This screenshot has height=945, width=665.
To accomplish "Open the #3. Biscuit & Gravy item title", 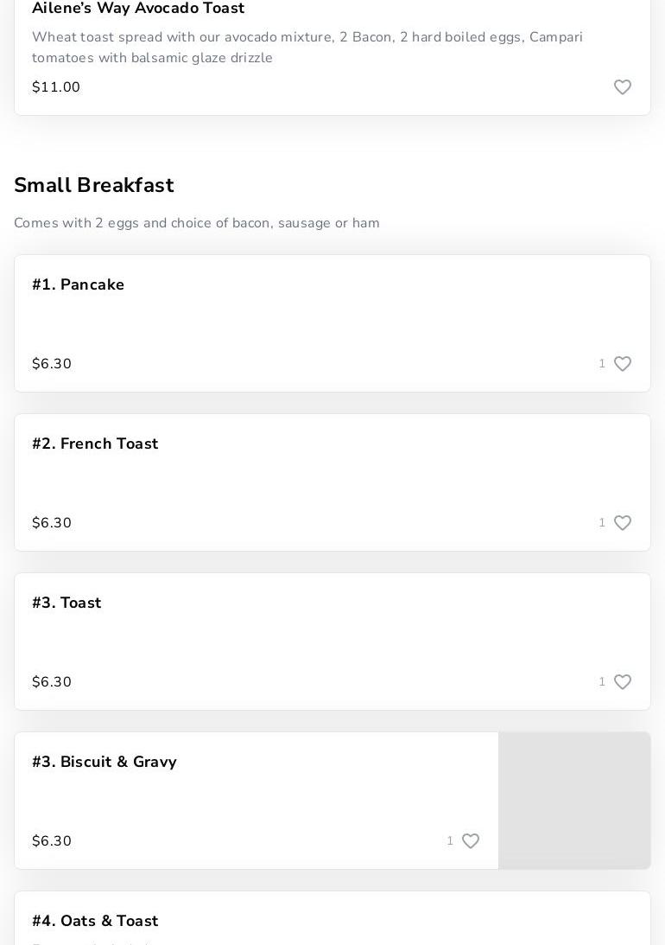I will 104,762.
